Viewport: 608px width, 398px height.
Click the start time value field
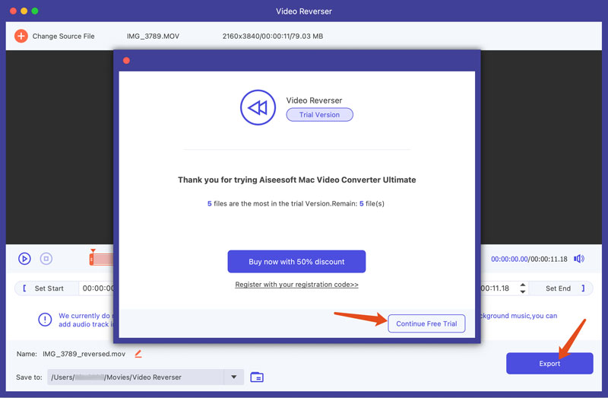pyautogui.click(x=97, y=288)
